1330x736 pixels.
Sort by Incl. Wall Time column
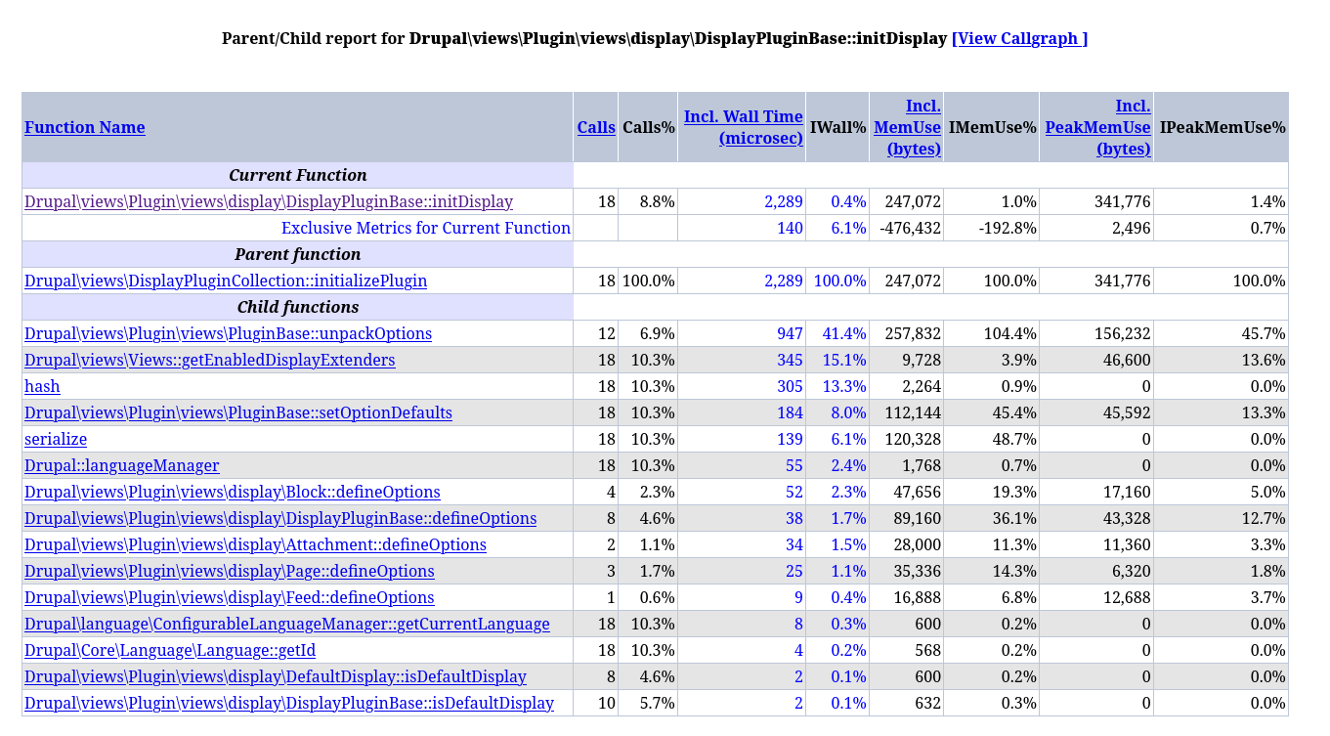click(744, 127)
